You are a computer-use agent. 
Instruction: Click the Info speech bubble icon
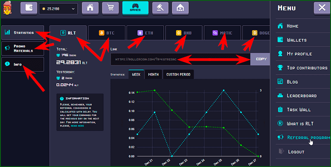pos(7,64)
